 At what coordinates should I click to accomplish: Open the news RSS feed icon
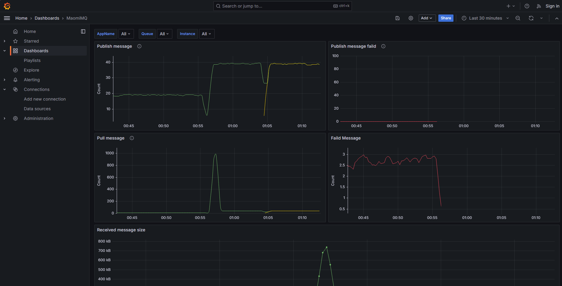click(x=539, y=6)
